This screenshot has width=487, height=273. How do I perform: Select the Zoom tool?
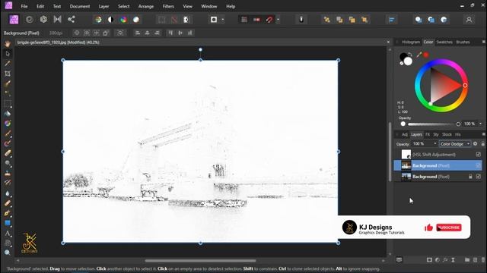coord(8,253)
